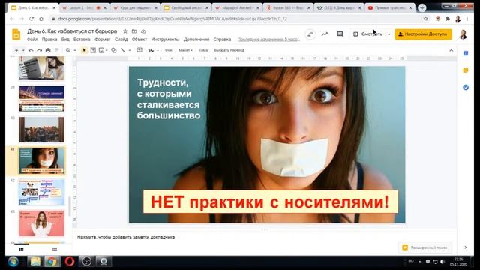Undo last action in toolbar
Screen dimensions: 480x270
[31, 50]
